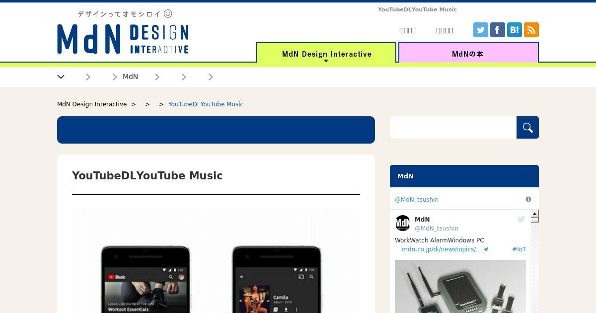
Task: Click MdN Design Interactive breadcrumb link
Action: (92, 104)
